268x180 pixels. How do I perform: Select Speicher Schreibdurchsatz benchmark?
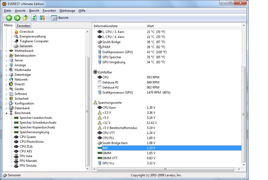coord(38,123)
